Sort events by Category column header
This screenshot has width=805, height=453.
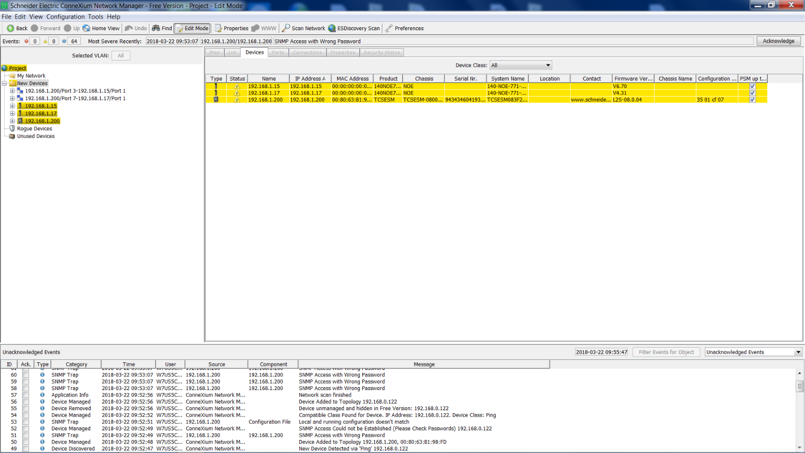(x=76, y=364)
